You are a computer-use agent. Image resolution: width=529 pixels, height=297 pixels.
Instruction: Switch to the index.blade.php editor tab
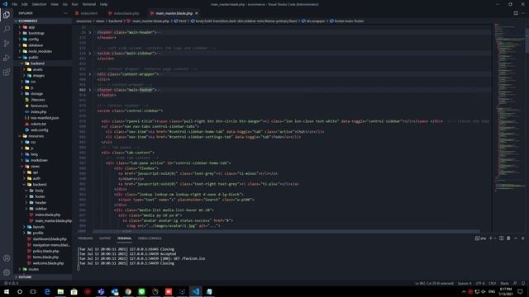tap(126, 13)
